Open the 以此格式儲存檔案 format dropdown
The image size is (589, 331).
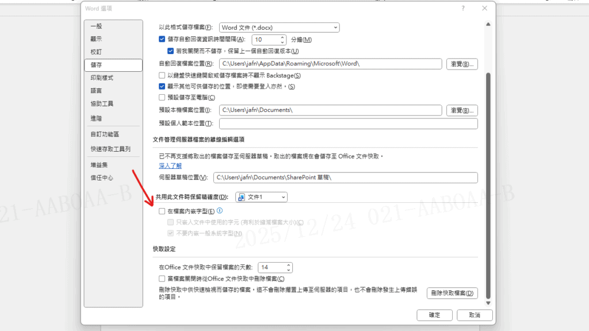(x=280, y=28)
